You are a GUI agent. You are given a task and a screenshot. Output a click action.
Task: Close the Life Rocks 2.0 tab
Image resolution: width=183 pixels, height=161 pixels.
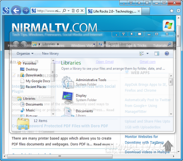(x=139, y=11)
